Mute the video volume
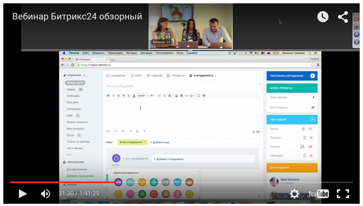This screenshot has width=363, height=206. click(46, 194)
